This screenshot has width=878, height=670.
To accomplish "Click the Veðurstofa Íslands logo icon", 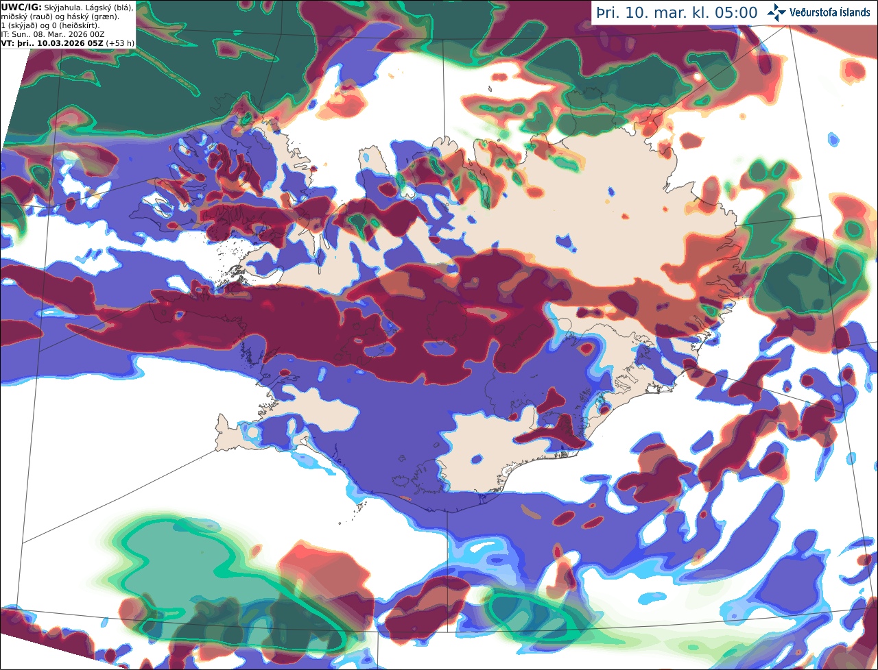I will click(x=776, y=12).
